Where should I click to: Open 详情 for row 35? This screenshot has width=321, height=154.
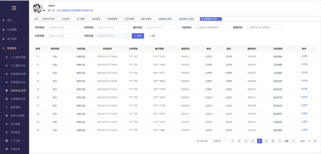[304, 89]
